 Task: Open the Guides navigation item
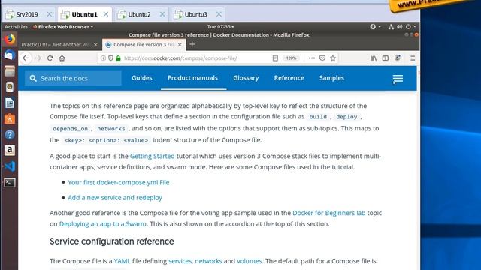tap(142, 78)
